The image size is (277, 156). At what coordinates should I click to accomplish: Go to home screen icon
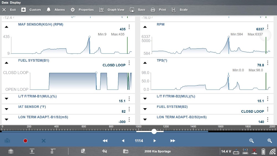coord(11,151)
